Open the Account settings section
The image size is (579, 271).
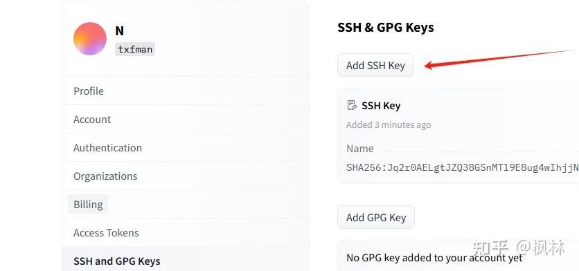(186, 120)
